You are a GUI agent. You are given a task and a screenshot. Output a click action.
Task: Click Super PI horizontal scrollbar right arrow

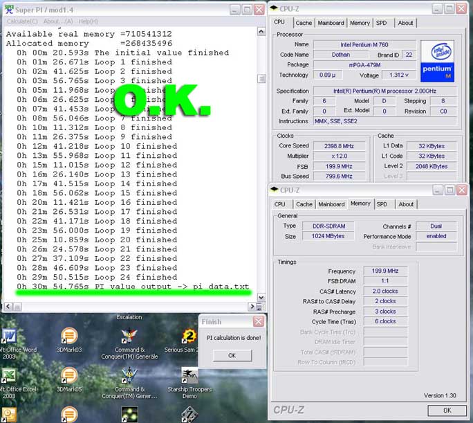click(x=252, y=307)
